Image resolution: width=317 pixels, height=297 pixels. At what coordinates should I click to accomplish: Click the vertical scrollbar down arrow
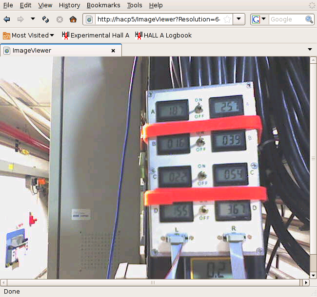[x=313, y=275]
